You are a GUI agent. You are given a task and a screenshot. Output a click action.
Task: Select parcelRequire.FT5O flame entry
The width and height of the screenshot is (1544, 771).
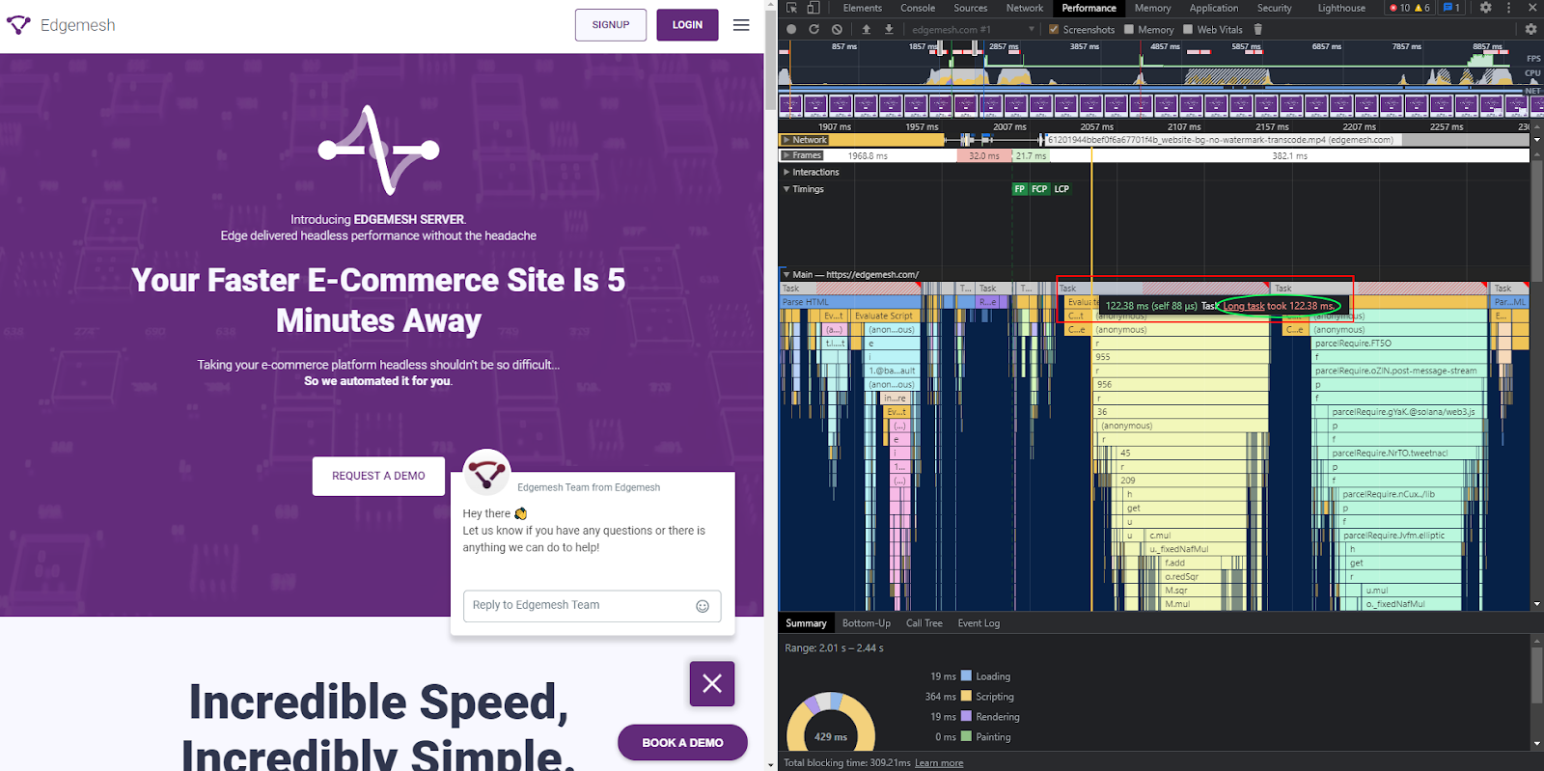1399,344
